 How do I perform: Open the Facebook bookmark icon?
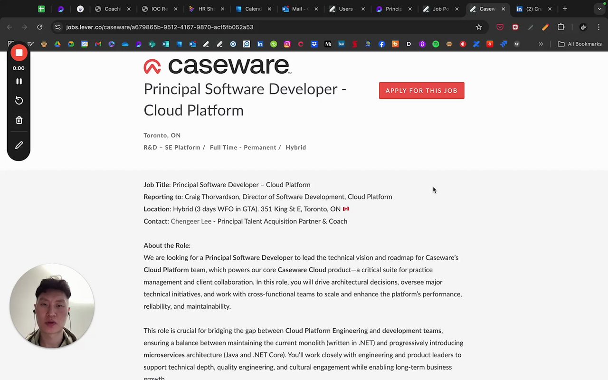381,44
